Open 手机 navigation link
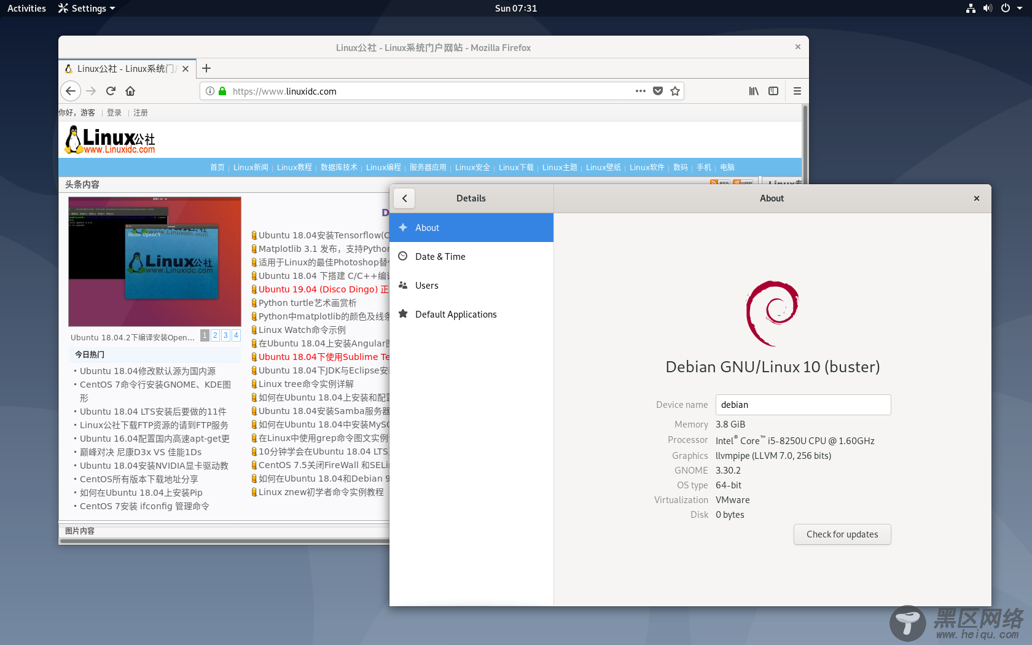 click(704, 167)
